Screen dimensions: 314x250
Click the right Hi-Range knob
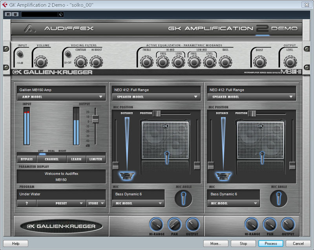(252, 225)
